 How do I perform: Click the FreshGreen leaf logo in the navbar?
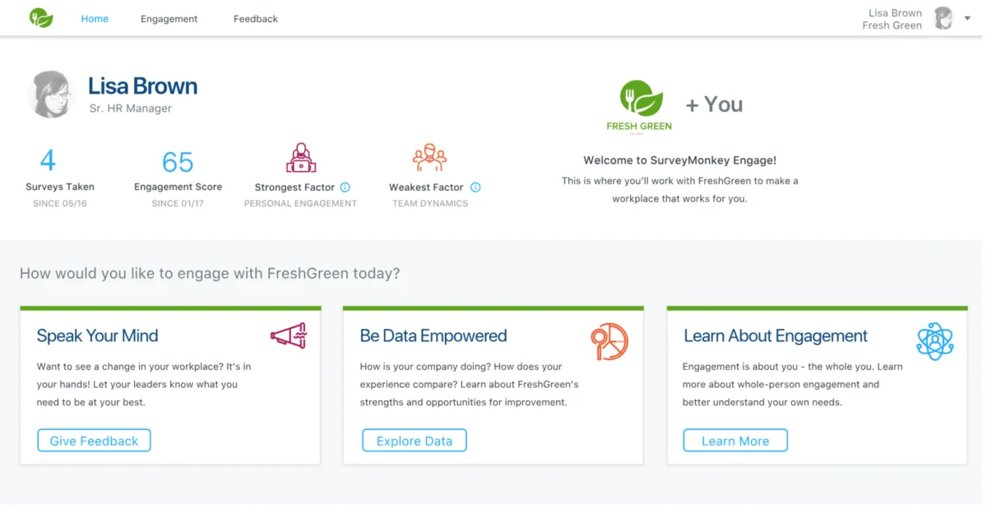click(x=41, y=17)
